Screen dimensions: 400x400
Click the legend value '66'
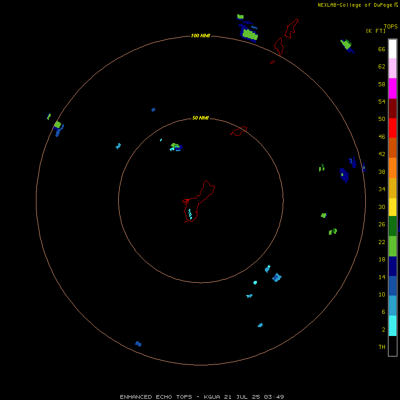[x=382, y=49]
